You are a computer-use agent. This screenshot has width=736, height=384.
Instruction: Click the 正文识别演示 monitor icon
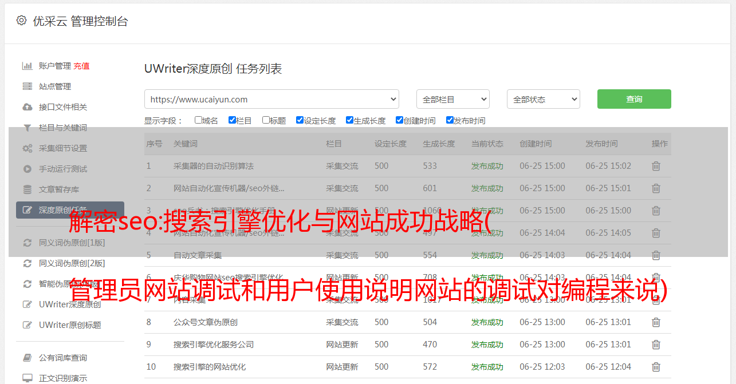click(27, 378)
